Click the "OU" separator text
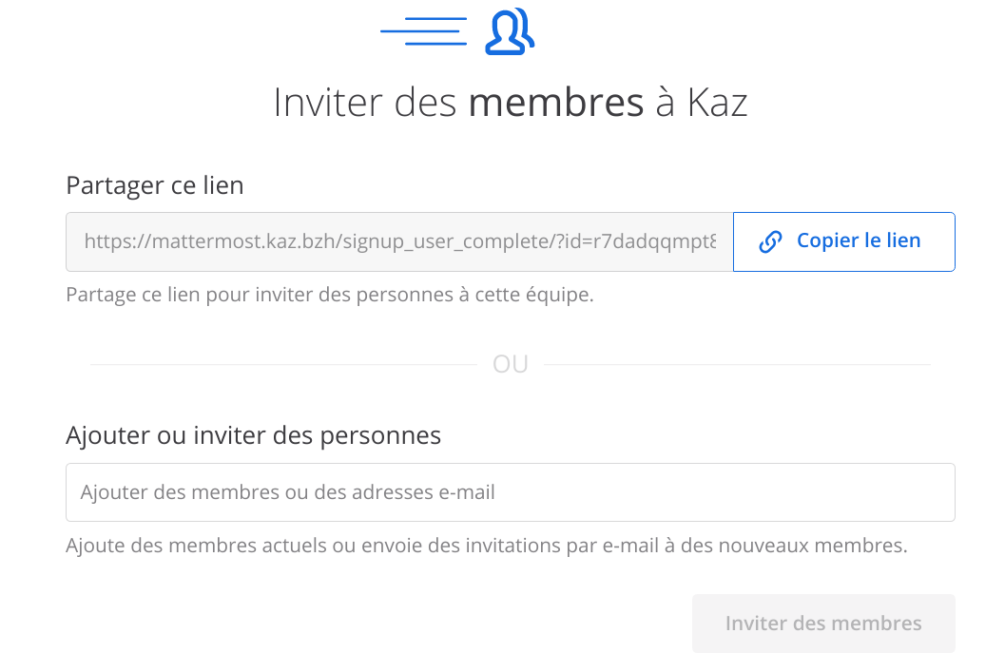This screenshot has height=672, width=1005. click(511, 364)
